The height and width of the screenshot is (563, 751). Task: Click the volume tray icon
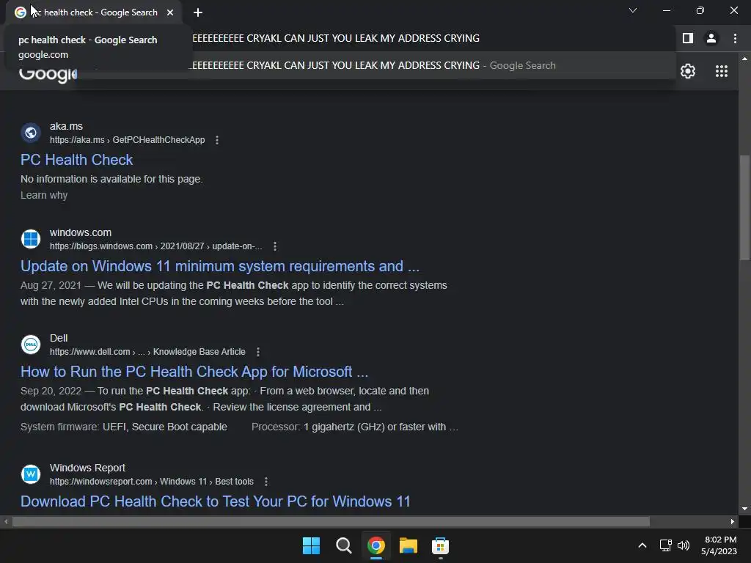click(x=684, y=545)
